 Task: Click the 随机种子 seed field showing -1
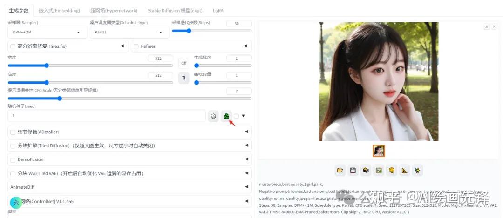(107, 116)
